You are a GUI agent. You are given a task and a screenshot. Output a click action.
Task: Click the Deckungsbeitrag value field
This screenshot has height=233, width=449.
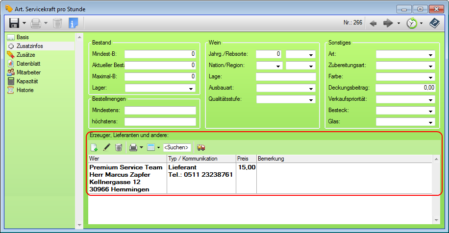405,88
